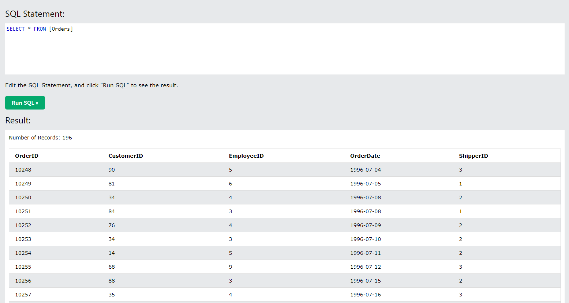Screen dimensions: 569x303
Task: Click ShipperID 2 in order 10253 row
Action: tap(461, 239)
